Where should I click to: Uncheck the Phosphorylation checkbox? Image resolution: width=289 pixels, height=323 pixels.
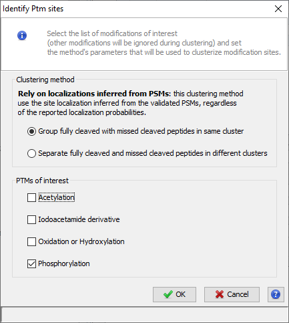click(x=31, y=263)
